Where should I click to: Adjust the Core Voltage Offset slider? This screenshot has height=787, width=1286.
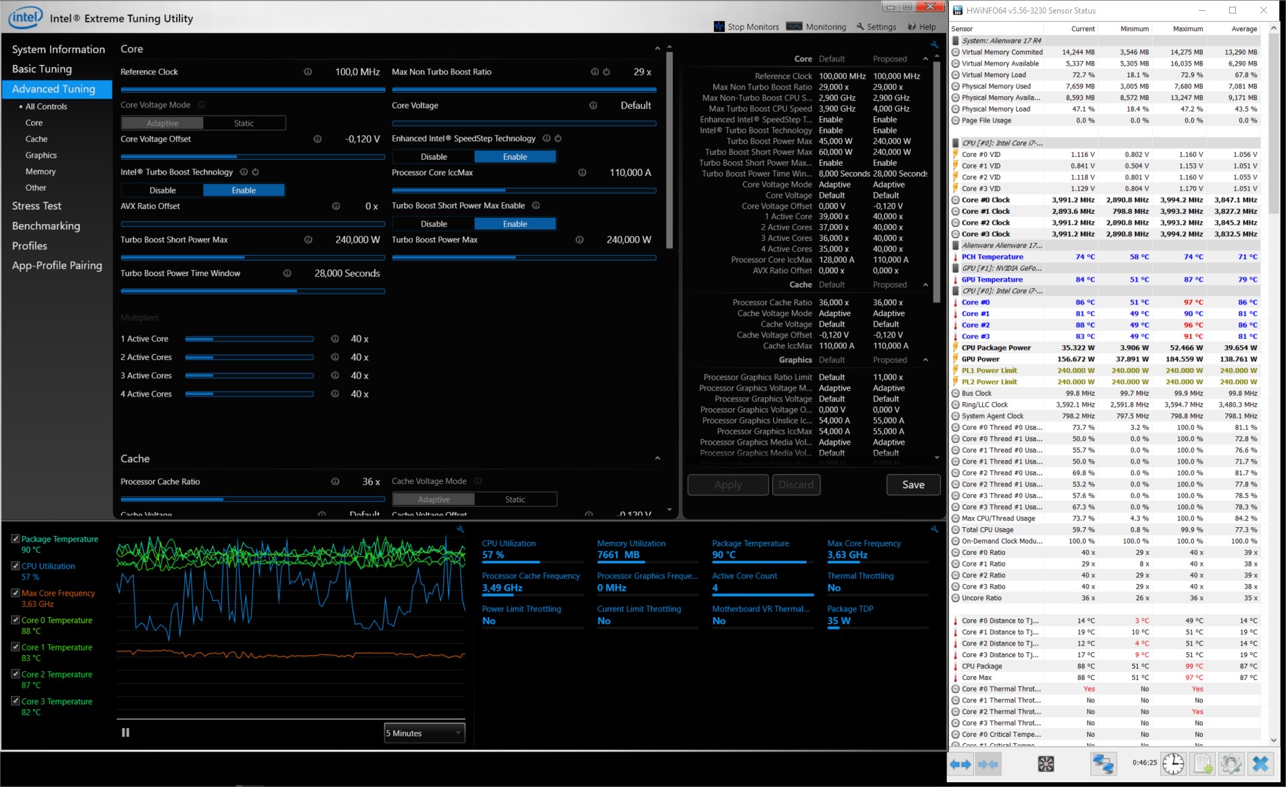click(x=252, y=156)
